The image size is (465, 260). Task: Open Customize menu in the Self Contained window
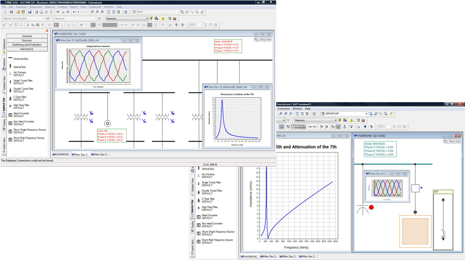(283, 109)
